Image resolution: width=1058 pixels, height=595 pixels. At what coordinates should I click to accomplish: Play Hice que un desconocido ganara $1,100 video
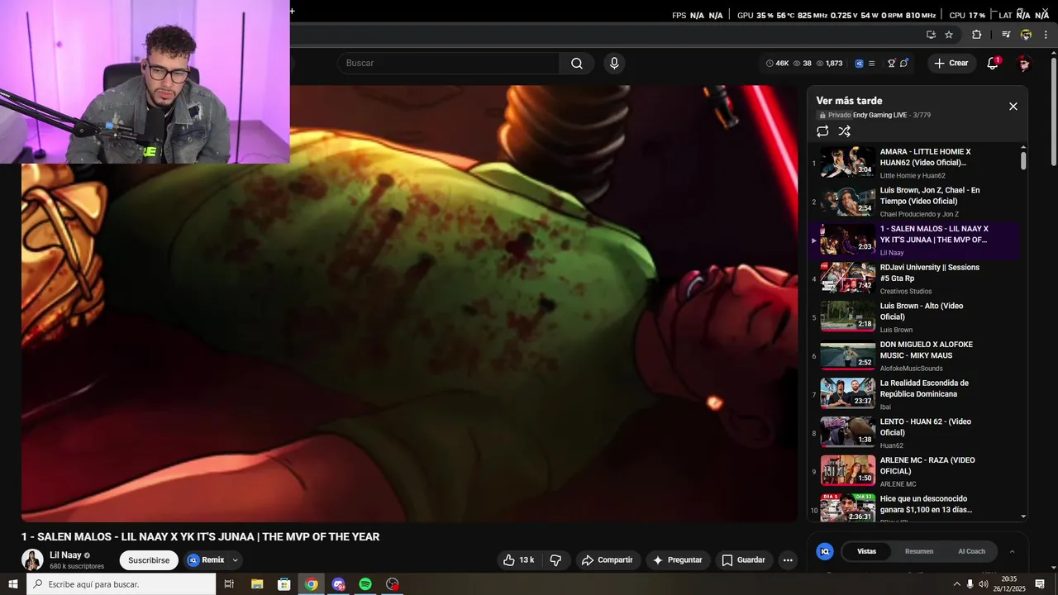tap(913, 507)
